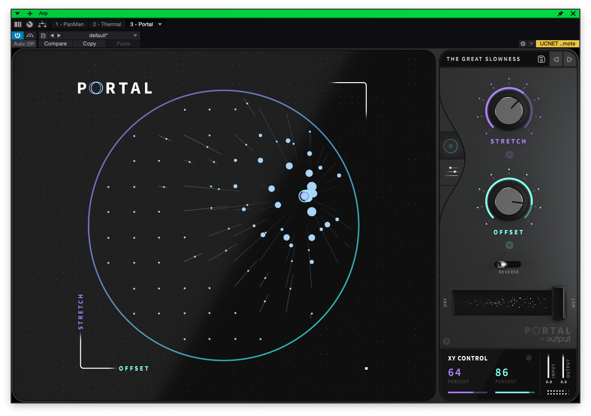Open the advanced sliders view tab

452,172
